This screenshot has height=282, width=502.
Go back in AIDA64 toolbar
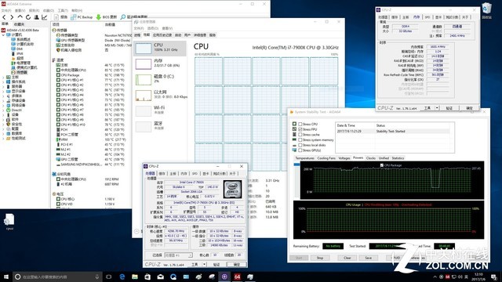(4, 17)
